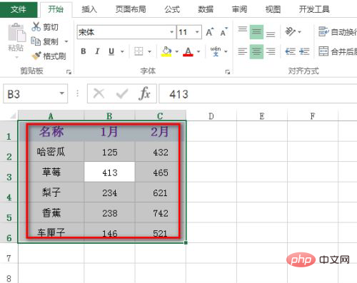This screenshot has width=357, height=283.
Task: Switch to the 页面布局 tab
Action: [x=131, y=9]
